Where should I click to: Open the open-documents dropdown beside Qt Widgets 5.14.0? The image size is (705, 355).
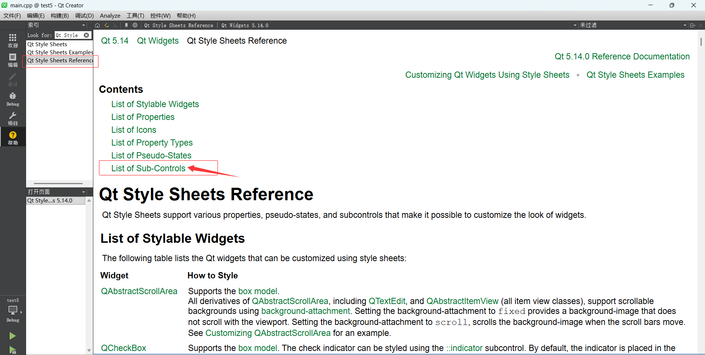click(x=575, y=25)
